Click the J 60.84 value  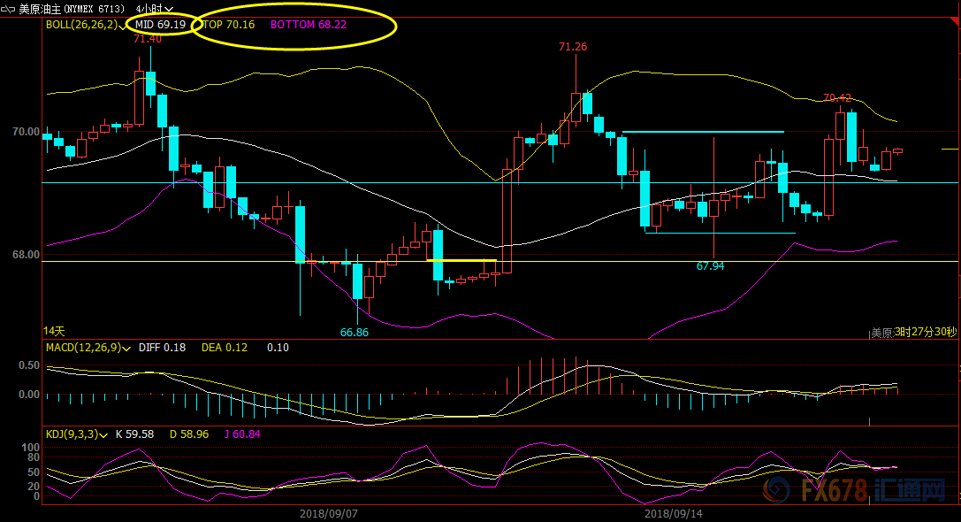(242, 434)
